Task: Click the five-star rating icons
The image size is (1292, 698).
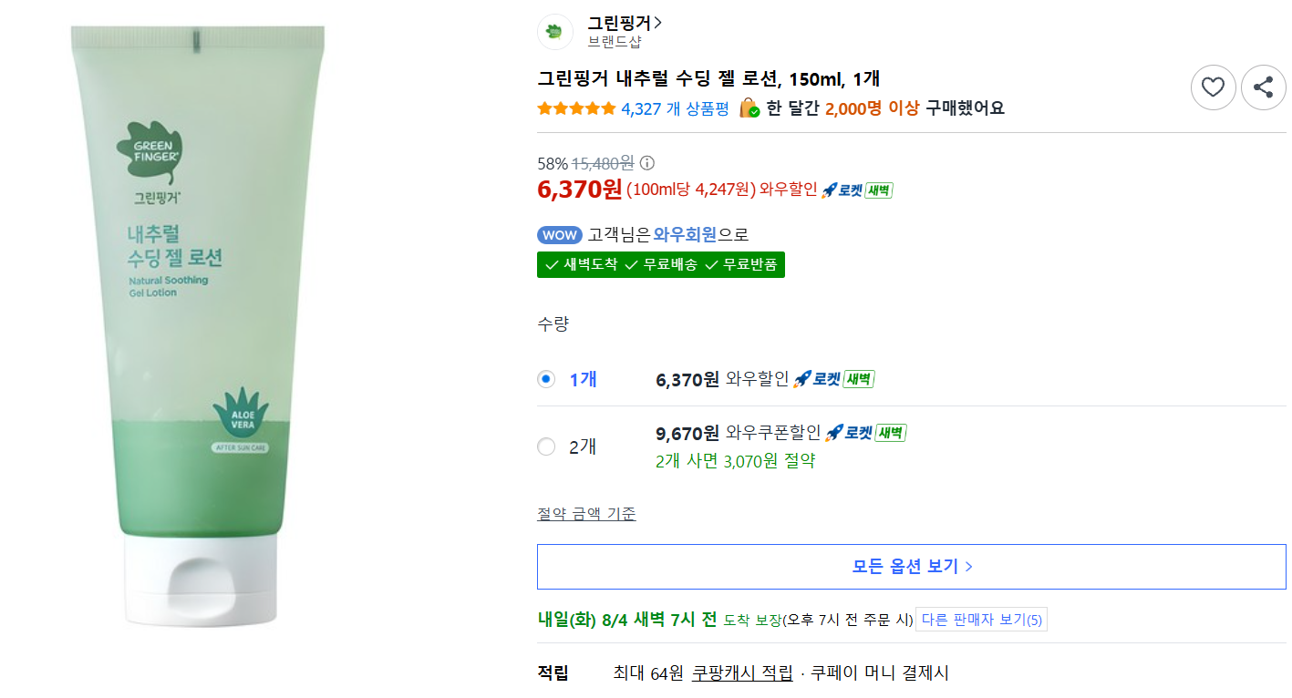Action: 576,108
